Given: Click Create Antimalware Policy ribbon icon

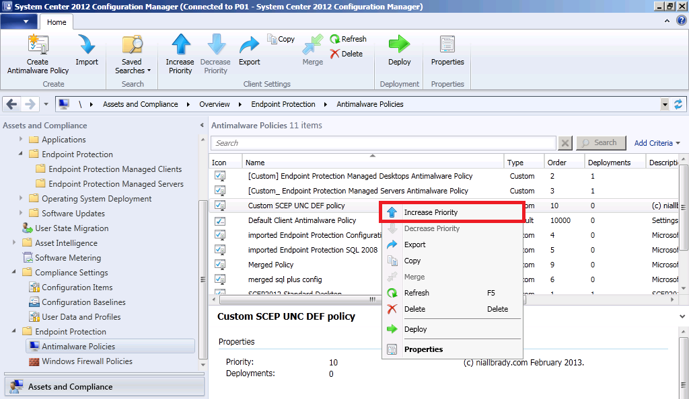Looking at the screenshot, I should 38,45.
